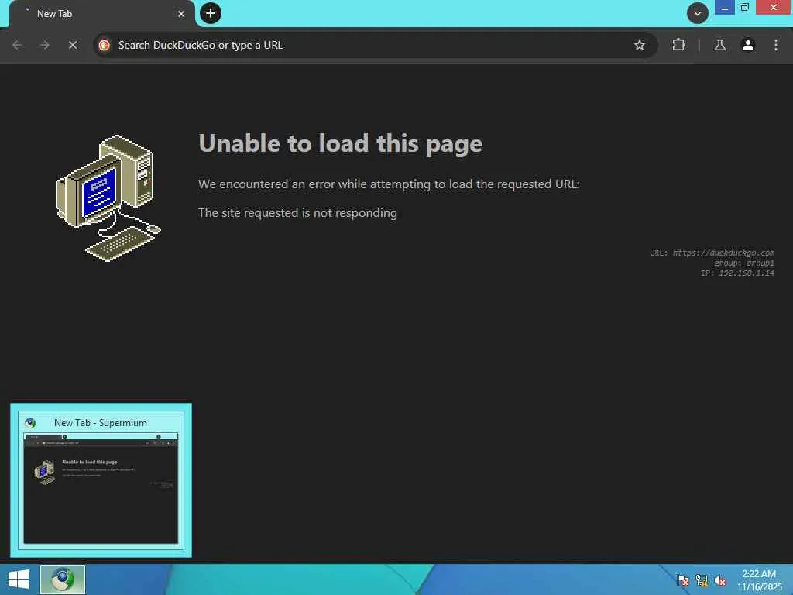The height and width of the screenshot is (595, 793).
Task: Go back with the back arrow
Action: (x=17, y=45)
